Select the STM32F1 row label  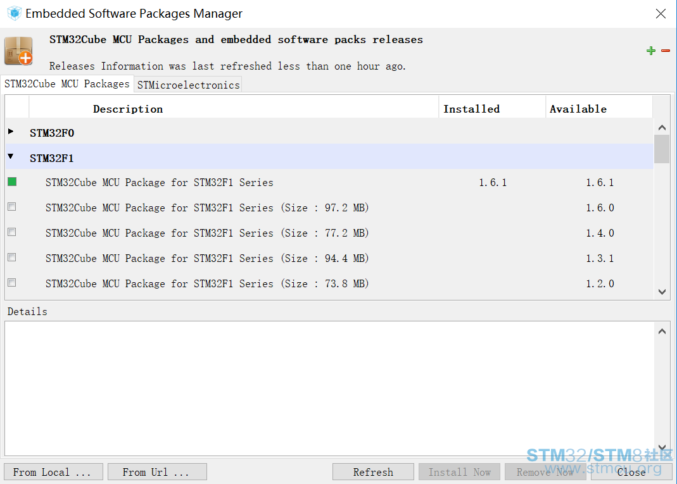coord(52,158)
